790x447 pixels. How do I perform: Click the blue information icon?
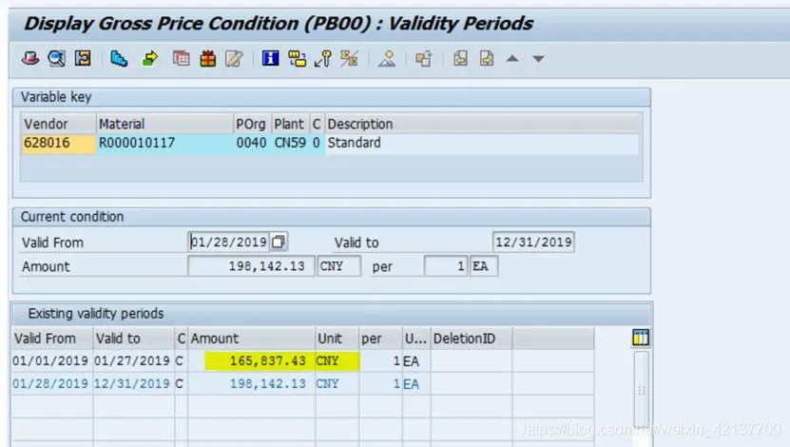point(271,58)
